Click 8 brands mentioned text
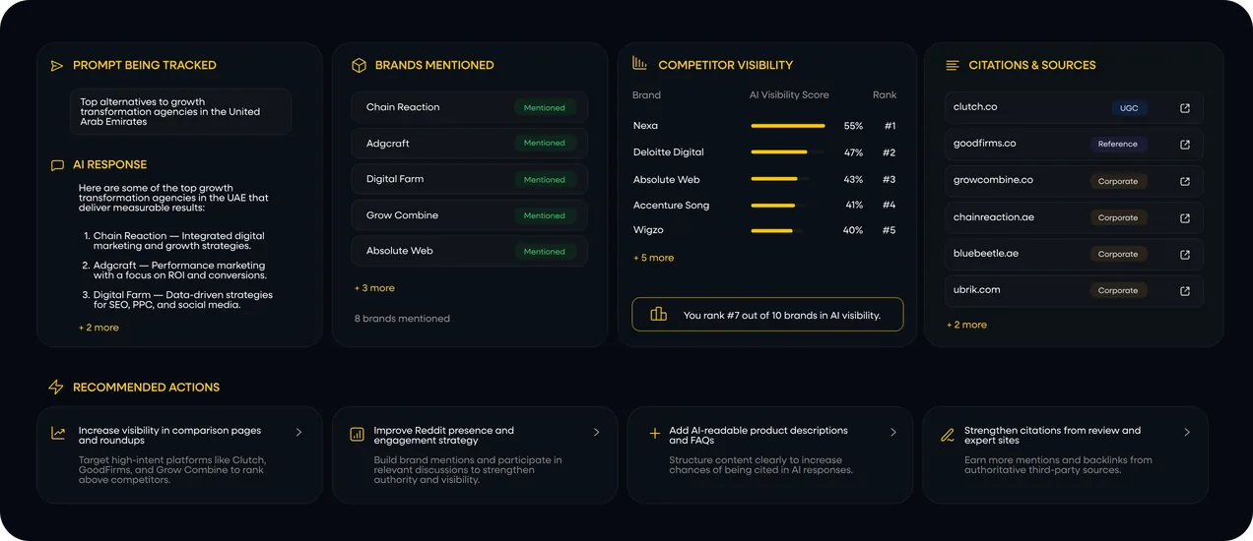1253x541 pixels. pyautogui.click(x=402, y=319)
